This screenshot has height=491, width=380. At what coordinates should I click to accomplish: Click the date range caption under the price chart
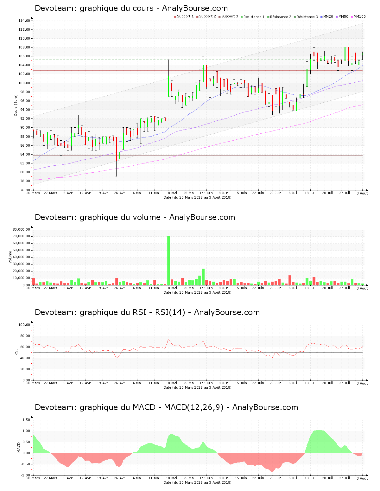[197, 197]
